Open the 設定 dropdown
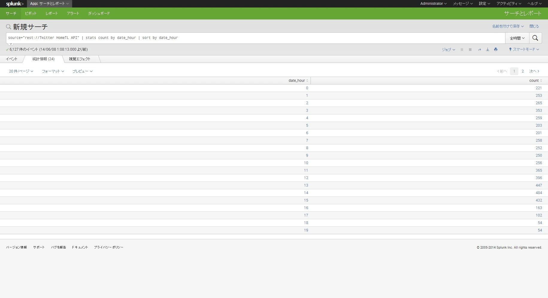This screenshot has width=548, height=298. coord(484,4)
